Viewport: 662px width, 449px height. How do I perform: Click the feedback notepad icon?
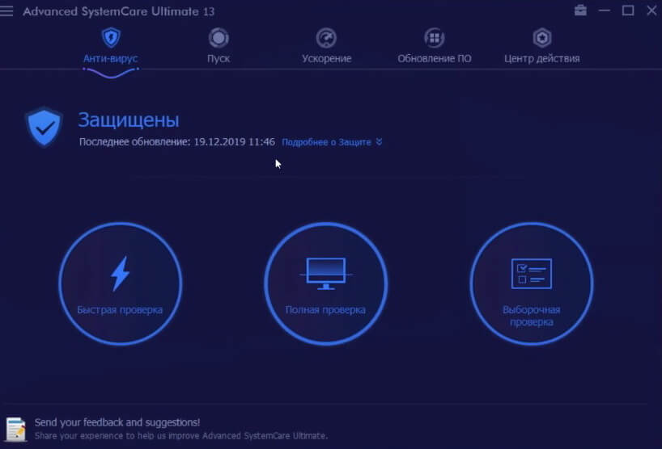16,429
